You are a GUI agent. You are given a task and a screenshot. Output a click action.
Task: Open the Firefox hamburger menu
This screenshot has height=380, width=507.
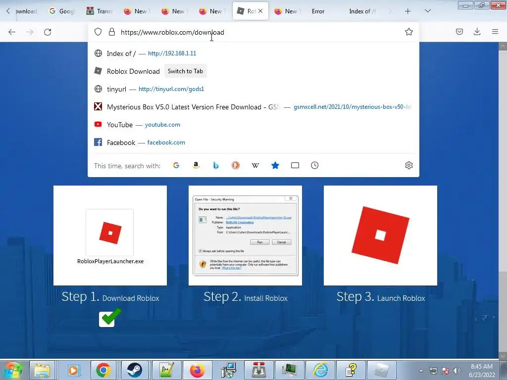coord(495,32)
